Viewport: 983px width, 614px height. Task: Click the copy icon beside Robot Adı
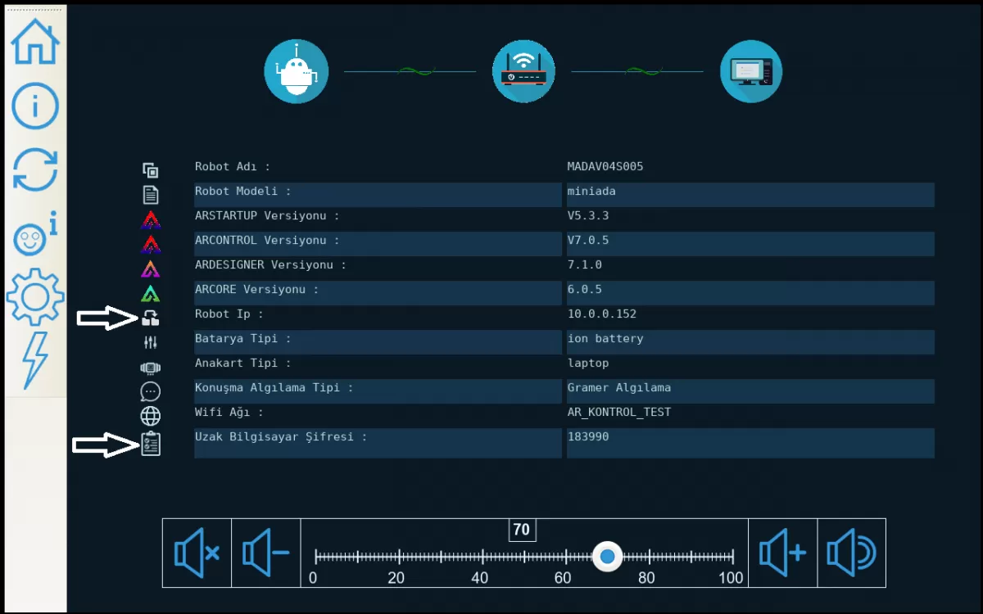[x=150, y=170]
